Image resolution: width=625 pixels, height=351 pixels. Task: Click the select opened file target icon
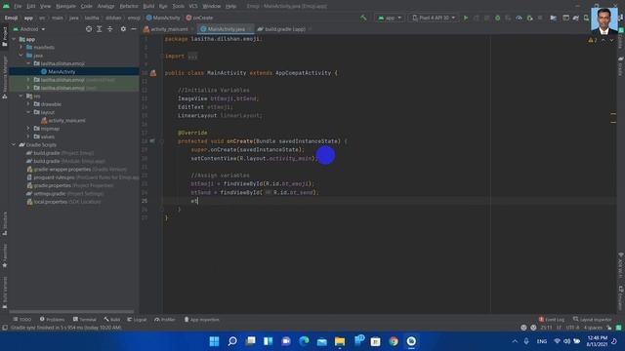(x=89, y=29)
